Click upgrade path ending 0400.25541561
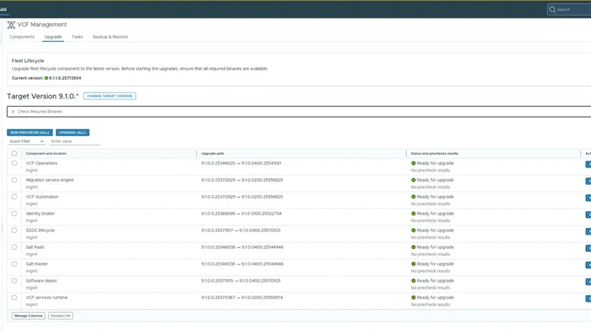 (x=241, y=163)
